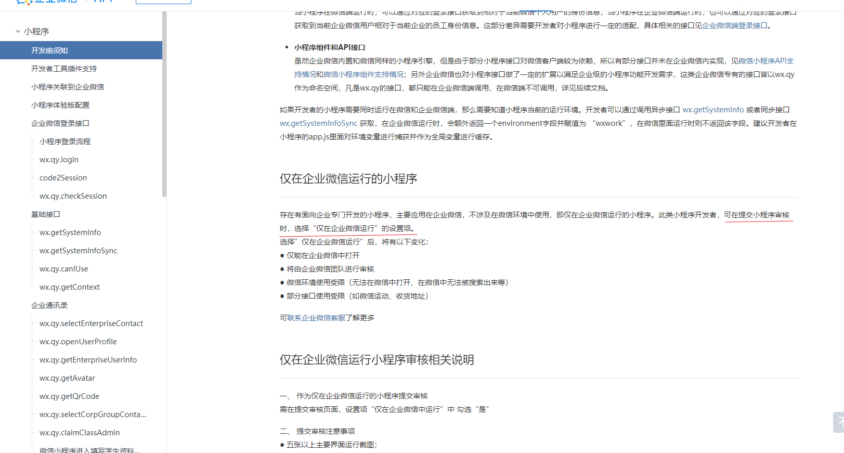Screen dimensions: 844x453
Task: Click the 联系企业微信客服 link
Action: tap(316, 318)
